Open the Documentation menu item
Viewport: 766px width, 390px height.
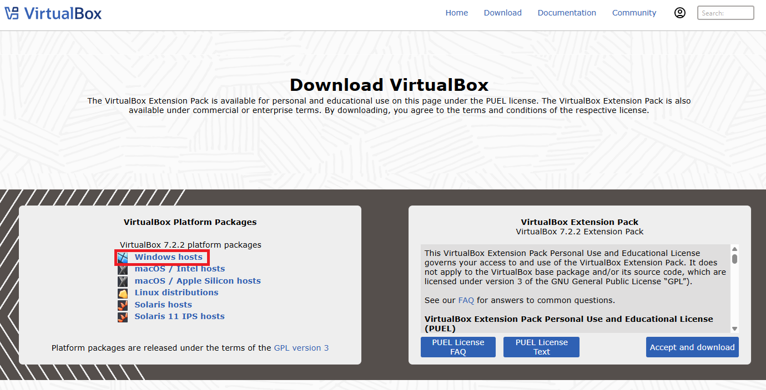pos(567,13)
